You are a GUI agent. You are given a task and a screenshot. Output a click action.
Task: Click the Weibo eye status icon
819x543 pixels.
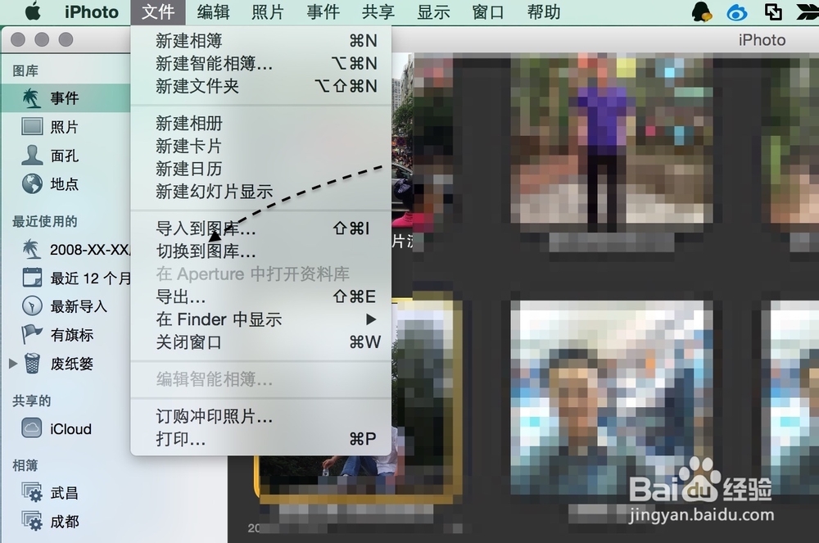coord(737,12)
